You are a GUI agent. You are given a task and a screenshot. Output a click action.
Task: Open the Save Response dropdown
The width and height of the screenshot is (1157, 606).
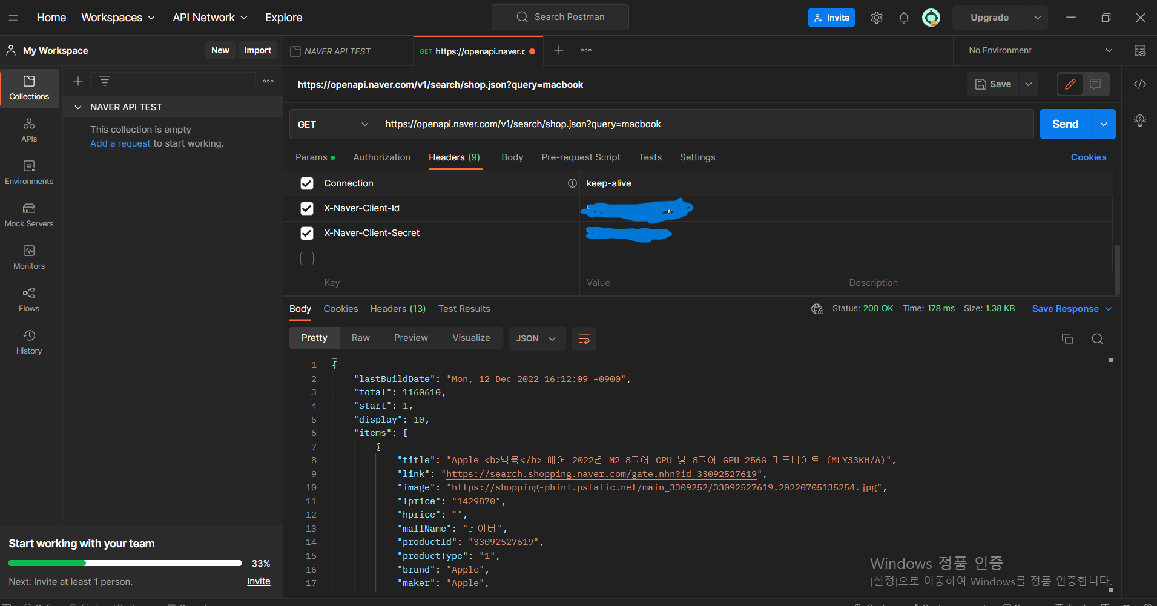tap(1072, 309)
